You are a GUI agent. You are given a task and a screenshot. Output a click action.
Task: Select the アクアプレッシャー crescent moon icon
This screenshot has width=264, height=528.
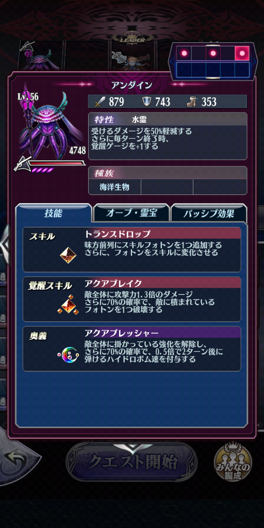(x=68, y=354)
